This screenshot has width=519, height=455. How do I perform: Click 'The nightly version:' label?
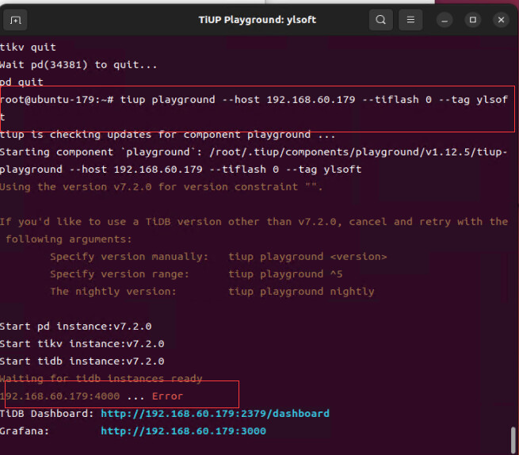[x=113, y=292]
